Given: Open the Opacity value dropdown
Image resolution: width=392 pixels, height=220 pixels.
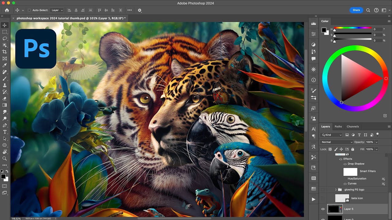Looking at the screenshot, I should tap(377, 142).
